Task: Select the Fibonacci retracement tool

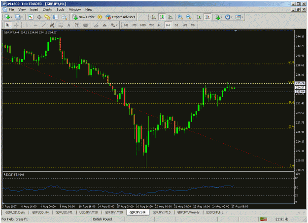Action: (60, 25)
